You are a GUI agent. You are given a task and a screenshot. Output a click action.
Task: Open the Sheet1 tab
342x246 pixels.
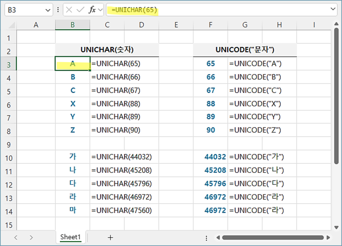[70, 237]
